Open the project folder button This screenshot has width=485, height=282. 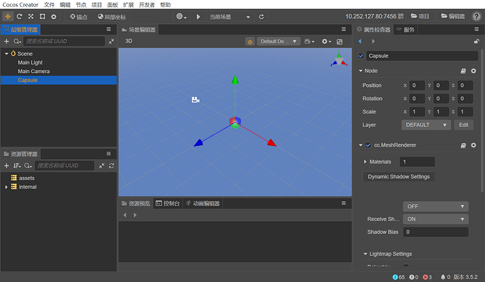[420, 16]
